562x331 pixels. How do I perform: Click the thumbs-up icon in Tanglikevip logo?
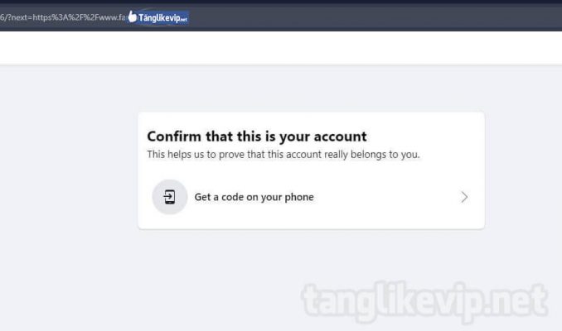point(133,17)
